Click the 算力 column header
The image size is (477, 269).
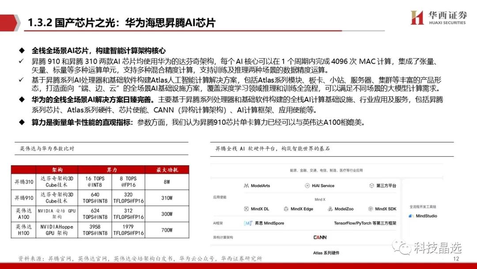[x=111, y=170]
